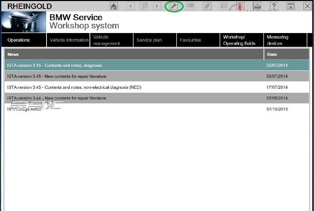Sort by the Date column header
The width and height of the screenshot is (314, 211).
point(287,54)
